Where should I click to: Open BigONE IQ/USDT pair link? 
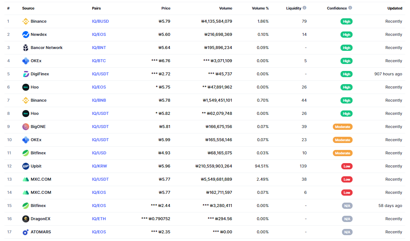pos(100,127)
